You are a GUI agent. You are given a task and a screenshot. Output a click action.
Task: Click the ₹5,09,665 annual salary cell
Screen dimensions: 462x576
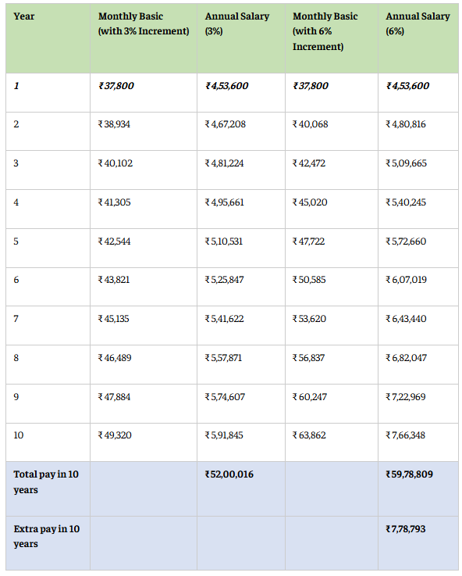407,163
